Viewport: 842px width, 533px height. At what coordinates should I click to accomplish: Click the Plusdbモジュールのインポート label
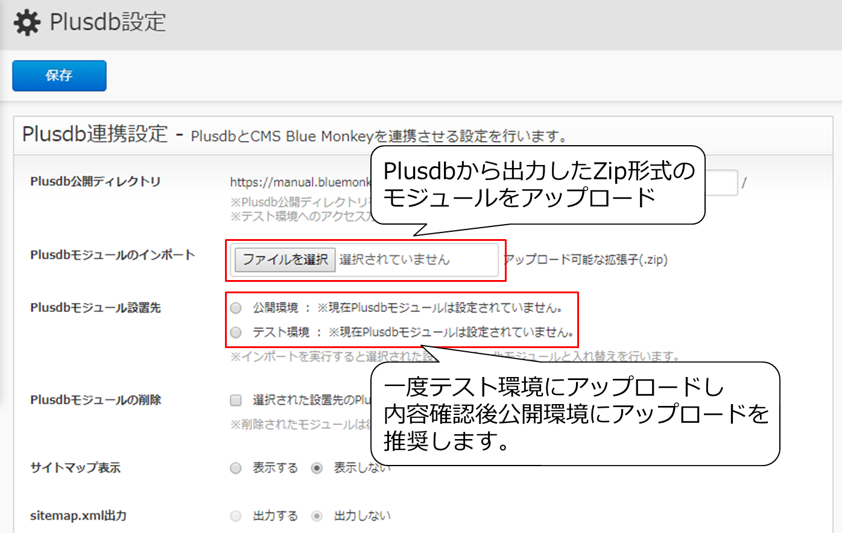113,255
